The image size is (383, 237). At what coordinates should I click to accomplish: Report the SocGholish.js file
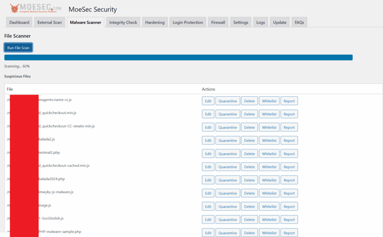[x=289, y=219]
